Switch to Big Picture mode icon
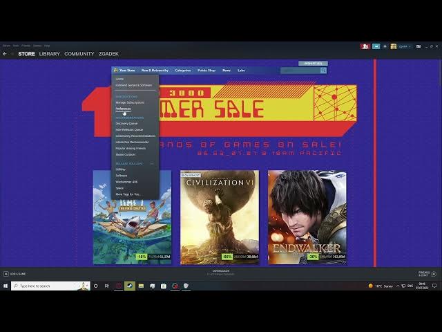The width and height of the screenshot is (442, 332). [x=419, y=46]
